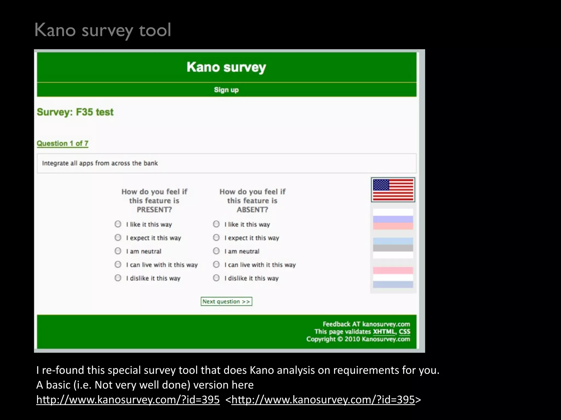Image resolution: width=561 pixels, height=420 pixels.
Task: Click 'Integrate all apps from across the bank' box
Action: [x=227, y=163]
